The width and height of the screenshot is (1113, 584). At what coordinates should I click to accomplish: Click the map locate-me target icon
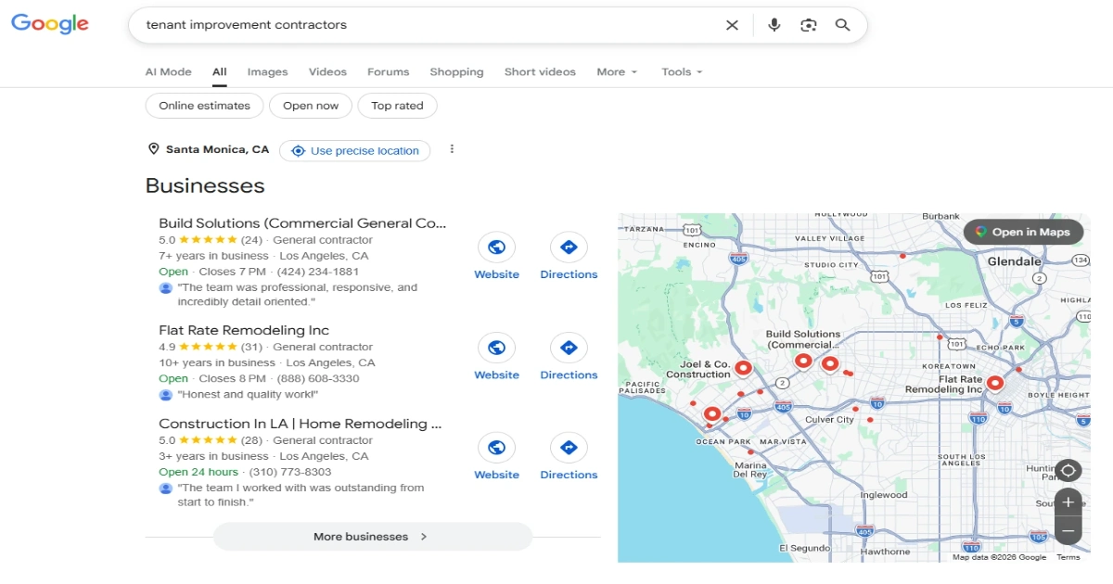[1068, 470]
